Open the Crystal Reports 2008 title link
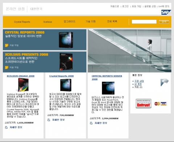Screen dimensions: 174x142 (x=61, y=76)
